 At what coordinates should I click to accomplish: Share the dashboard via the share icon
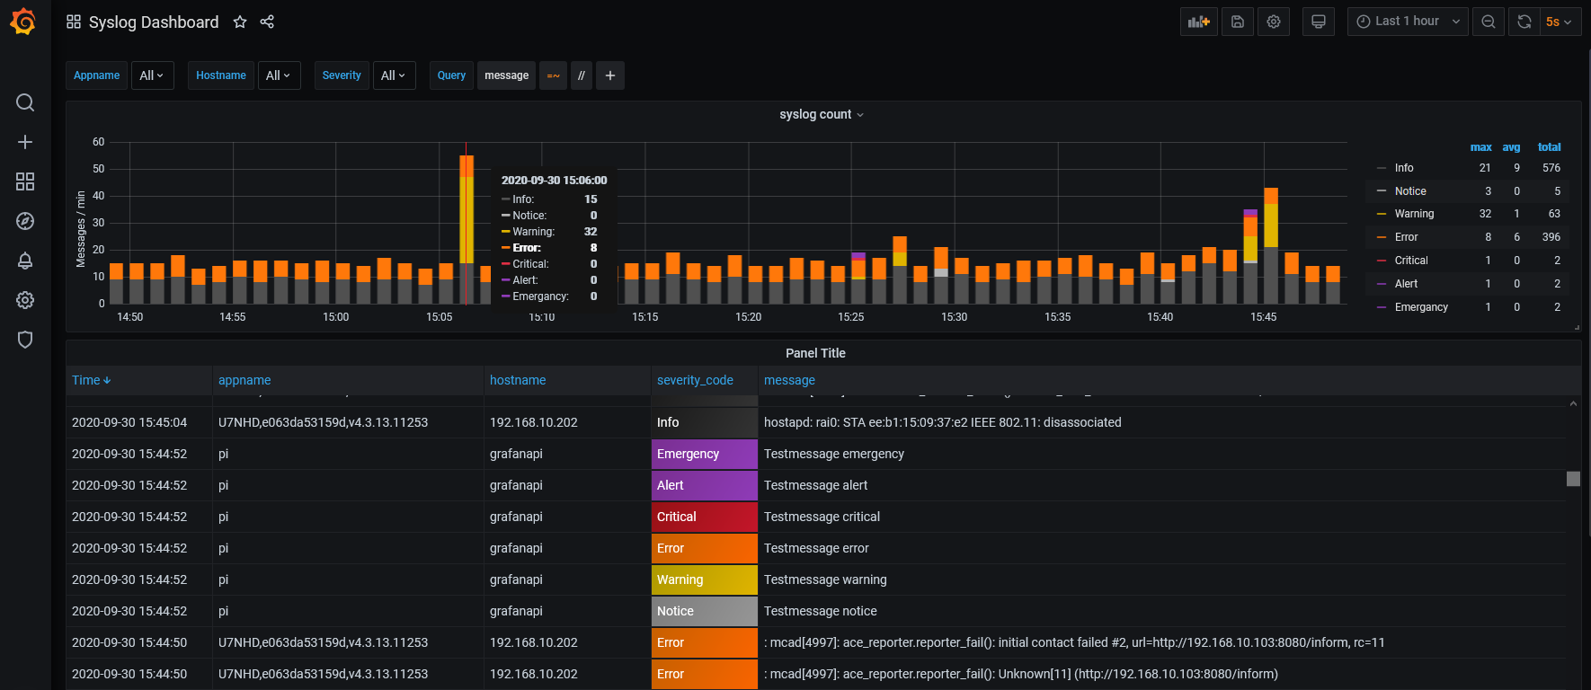pos(267,22)
